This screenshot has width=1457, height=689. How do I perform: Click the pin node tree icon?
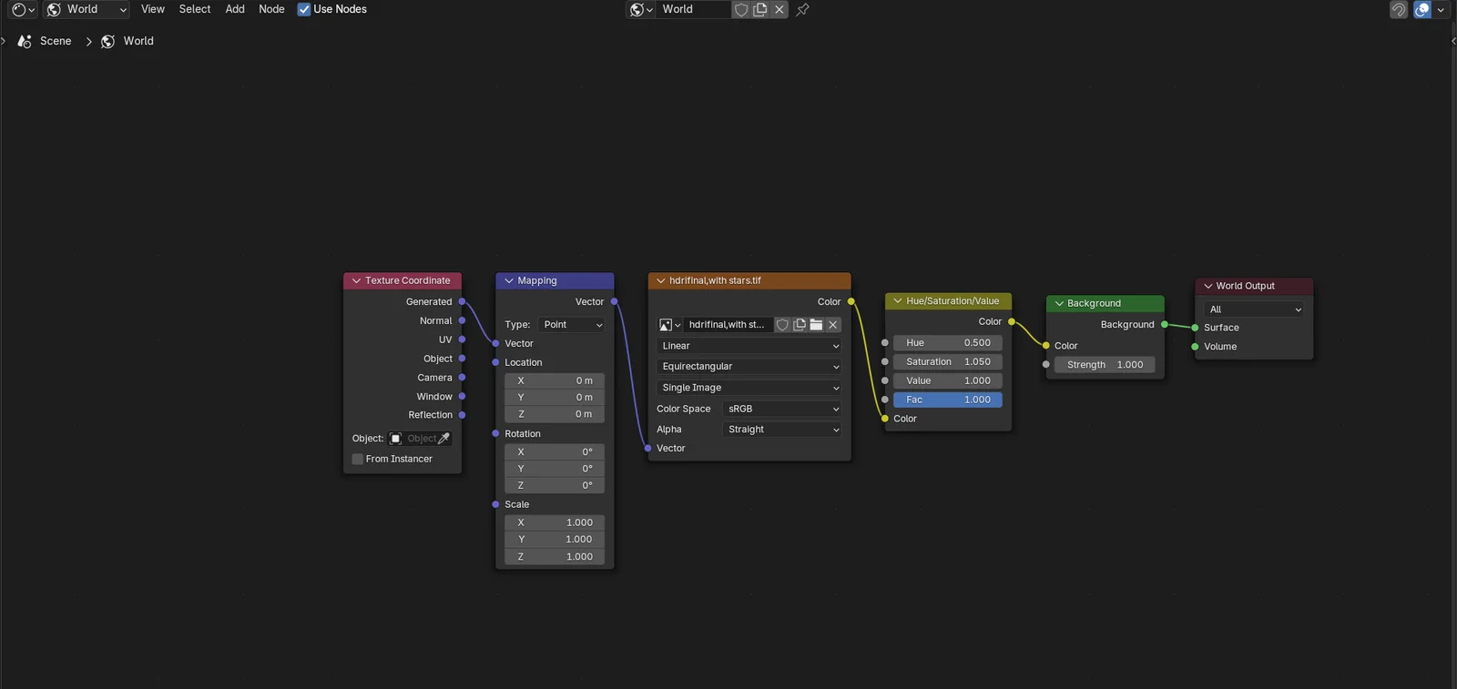[x=802, y=10]
